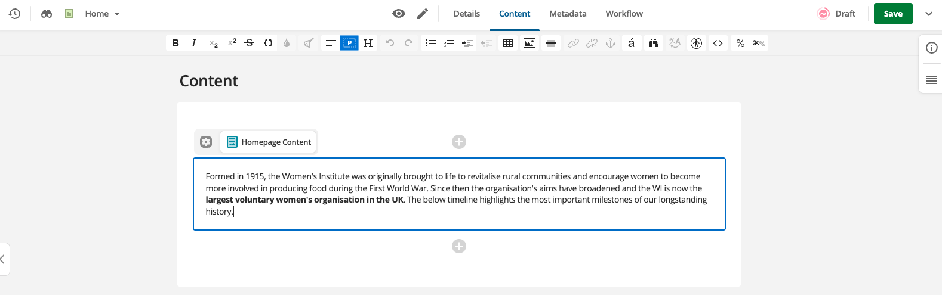Open find and replace binoculars
The width and height of the screenshot is (942, 295).
point(653,43)
